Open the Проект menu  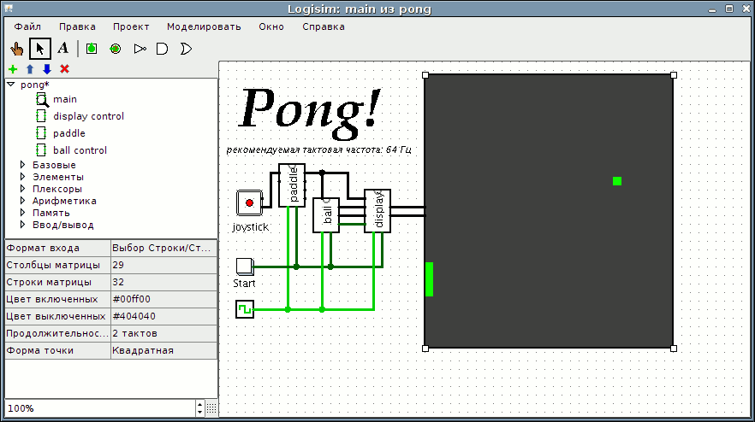(x=131, y=27)
